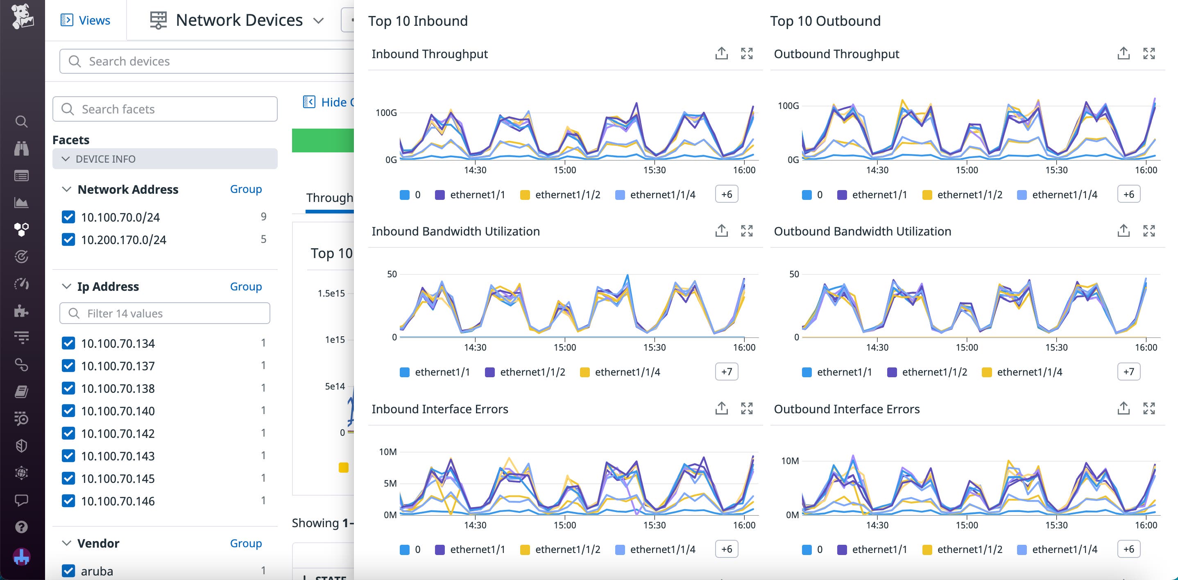Open Security using the shield icon
Screen dimensions: 1178x580
point(21,446)
